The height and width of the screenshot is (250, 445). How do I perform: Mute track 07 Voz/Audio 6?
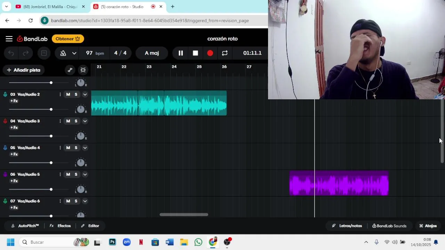[68, 201]
